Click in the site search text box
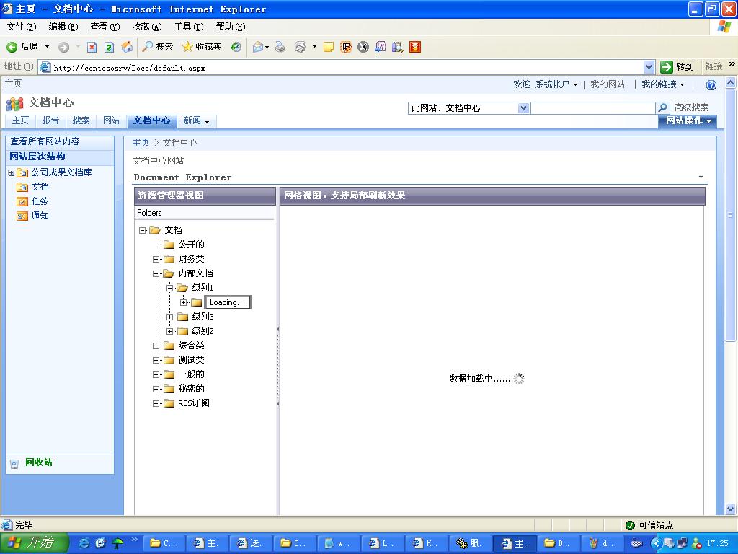The width and height of the screenshot is (738, 554). [x=592, y=108]
